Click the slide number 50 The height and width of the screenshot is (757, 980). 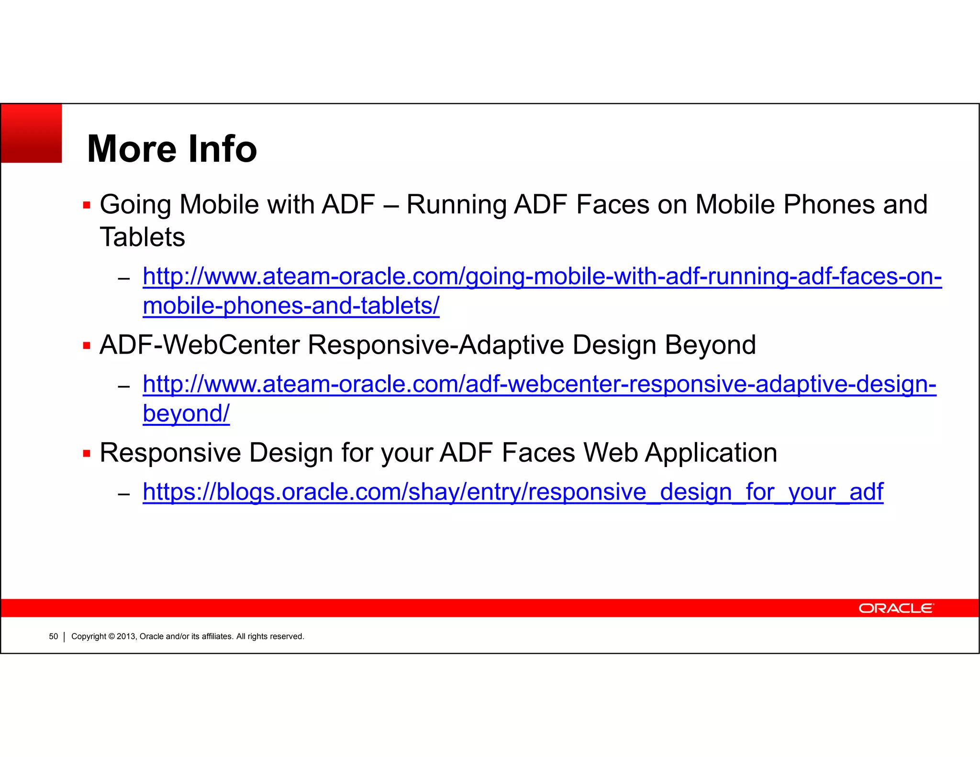[54, 636]
